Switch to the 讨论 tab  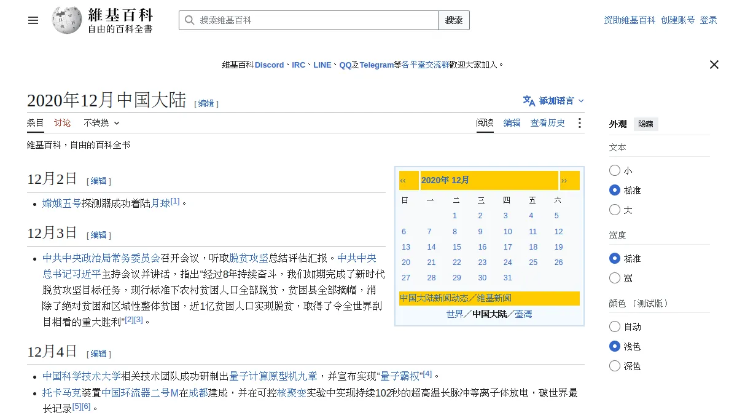(x=62, y=123)
